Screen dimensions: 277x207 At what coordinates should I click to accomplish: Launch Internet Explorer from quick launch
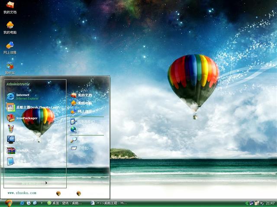[22, 203]
